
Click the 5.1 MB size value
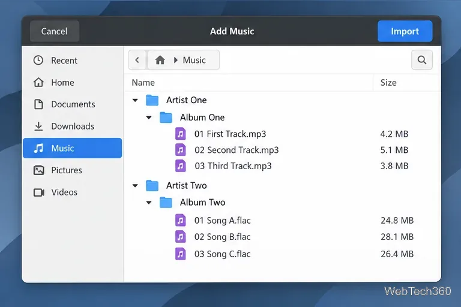click(394, 150)
